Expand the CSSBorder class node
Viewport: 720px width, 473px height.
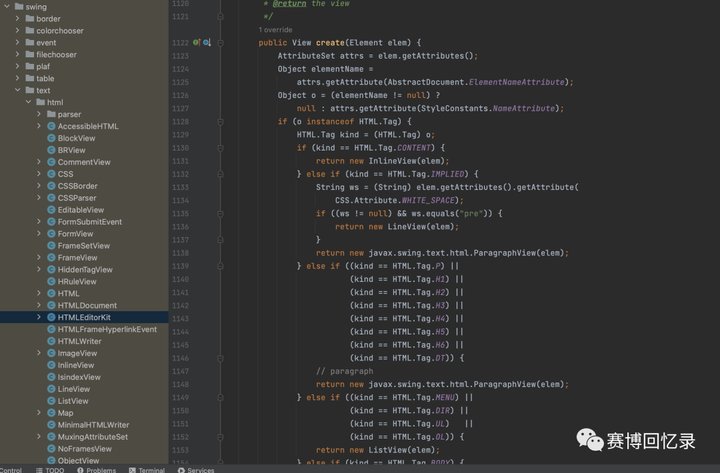click(x=39, y=185)
